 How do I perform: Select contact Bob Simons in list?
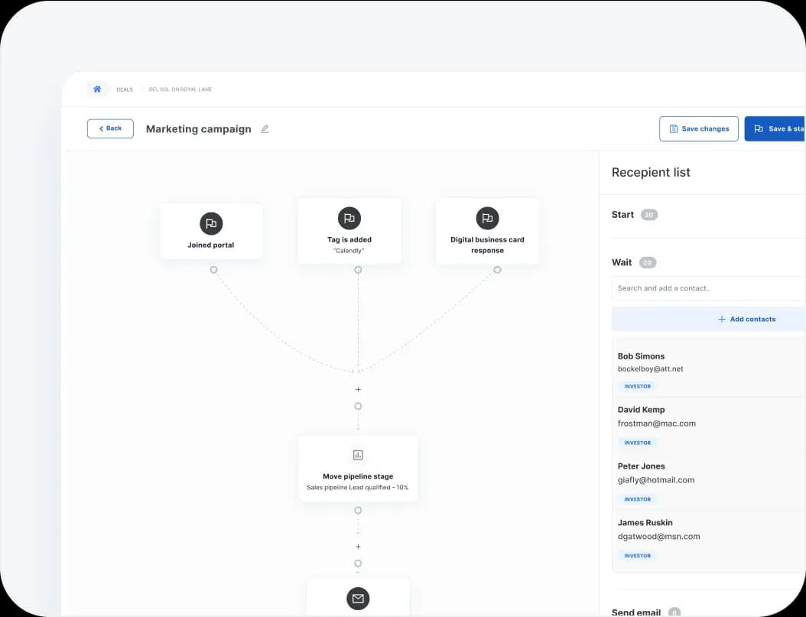click(641, 356)
